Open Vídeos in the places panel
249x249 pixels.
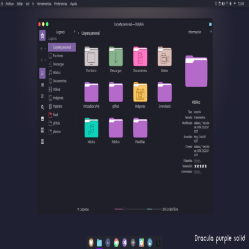click(62, 90)
